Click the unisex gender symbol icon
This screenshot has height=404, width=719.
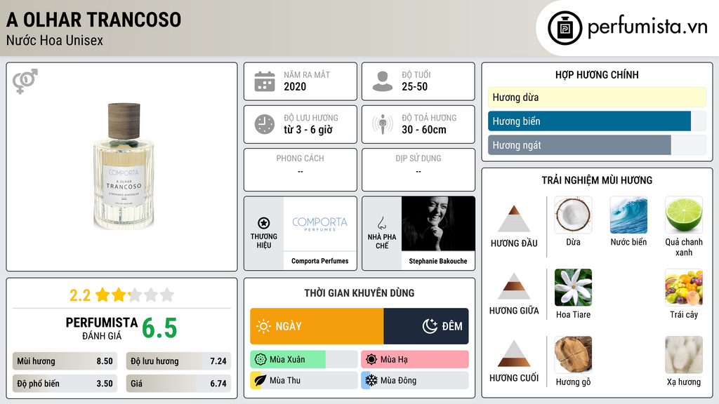point(25,81)
